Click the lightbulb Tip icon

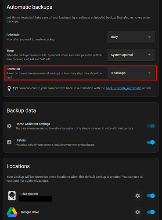click(9, 88)
